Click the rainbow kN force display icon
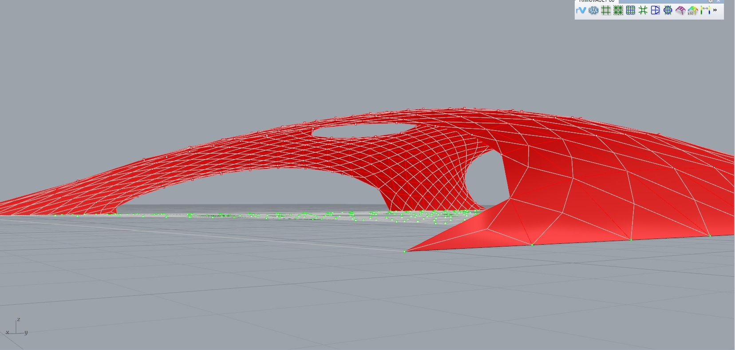The image size is (735, 350). point(692,11)
